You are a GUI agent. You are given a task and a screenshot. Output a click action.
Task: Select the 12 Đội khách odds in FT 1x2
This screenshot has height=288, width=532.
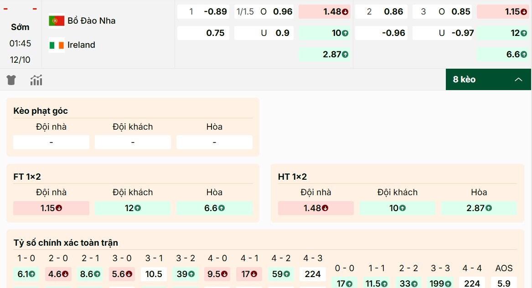pyautogui.click(x=133, y=208)
